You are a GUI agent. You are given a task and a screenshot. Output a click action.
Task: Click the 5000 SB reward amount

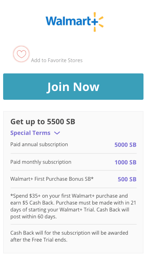(x=125, y=145)
